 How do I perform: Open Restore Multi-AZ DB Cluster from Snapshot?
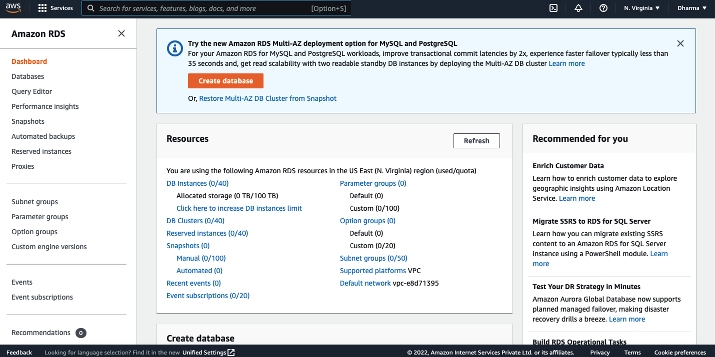pos(268,98)
